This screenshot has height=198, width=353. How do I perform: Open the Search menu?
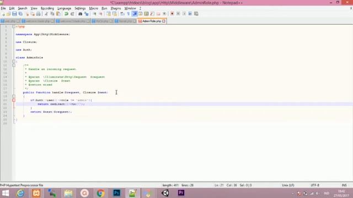point(23,8)
